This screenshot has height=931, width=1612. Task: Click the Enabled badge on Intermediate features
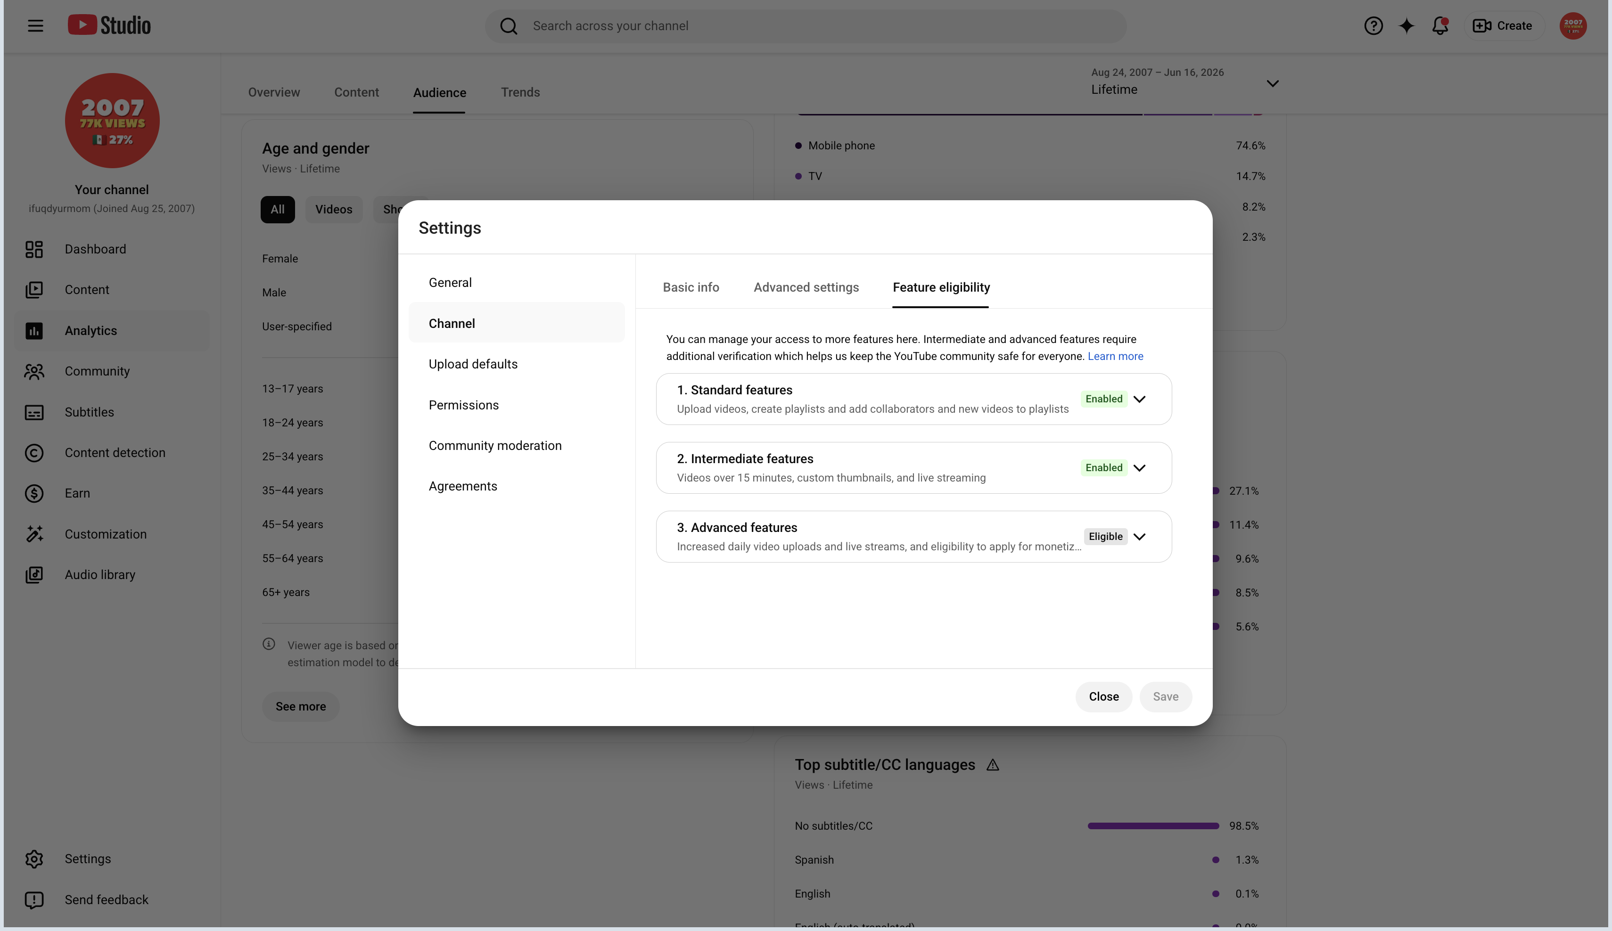(1103, 468)
